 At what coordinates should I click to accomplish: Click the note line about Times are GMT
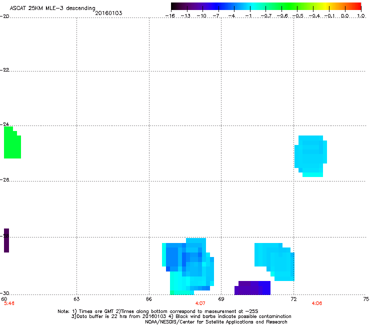tap(158, 311)
